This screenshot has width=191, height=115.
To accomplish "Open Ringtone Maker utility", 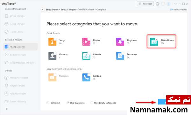I will [x=20, y=86].
